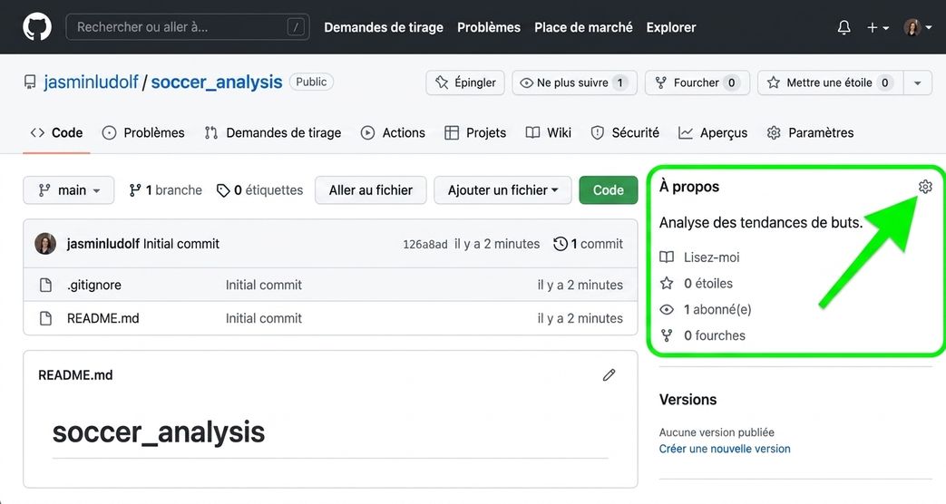Select the Code repository tab
This screenshot has width=946, height=504.
pos(57,132)
